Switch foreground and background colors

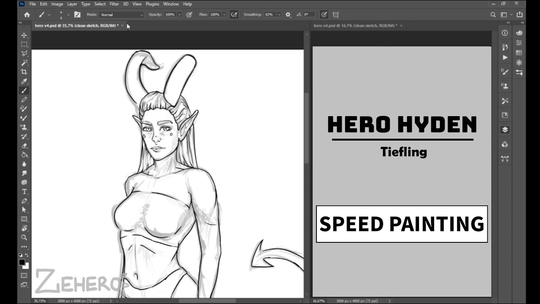pos(27,255)
